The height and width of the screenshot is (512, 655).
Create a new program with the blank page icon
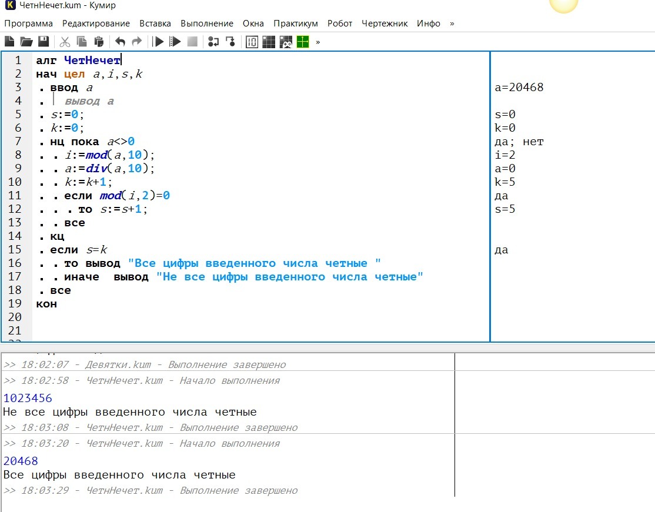tap(9, 42)
